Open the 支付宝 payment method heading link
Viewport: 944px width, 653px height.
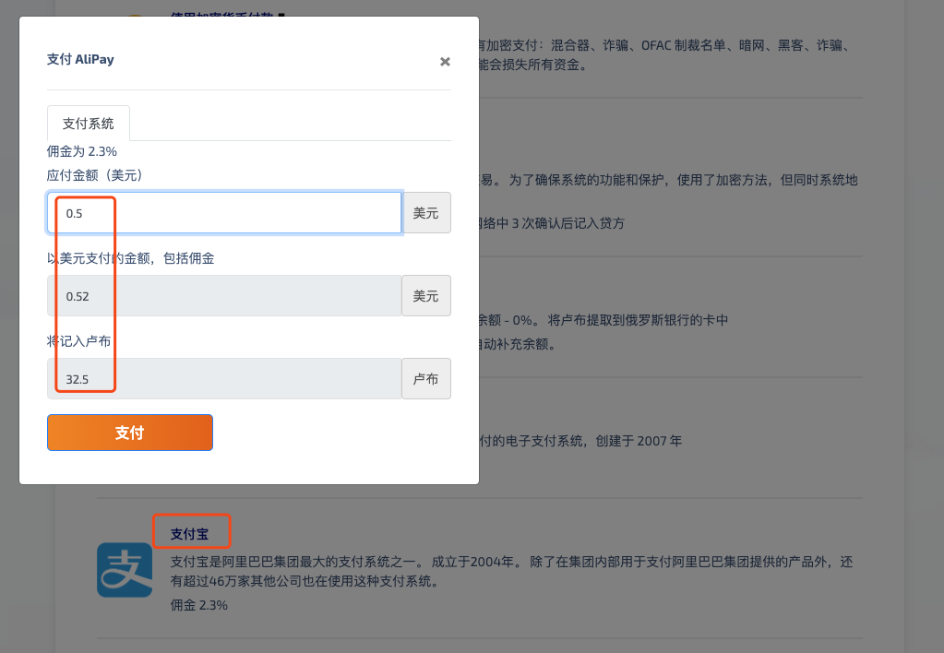click(x=190, y=534)
